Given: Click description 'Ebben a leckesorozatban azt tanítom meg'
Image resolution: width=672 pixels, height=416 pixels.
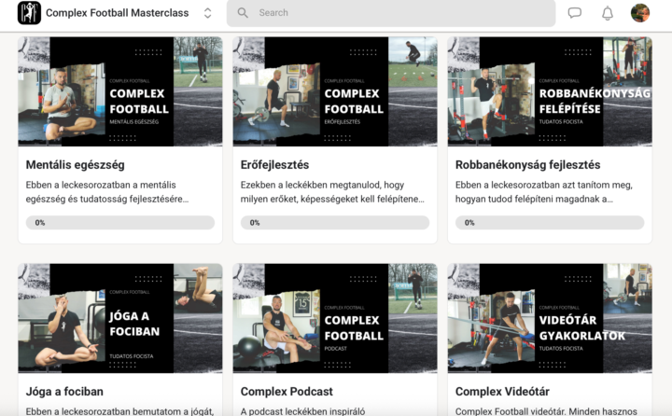Looking at the screenshot, I should 543,185.
